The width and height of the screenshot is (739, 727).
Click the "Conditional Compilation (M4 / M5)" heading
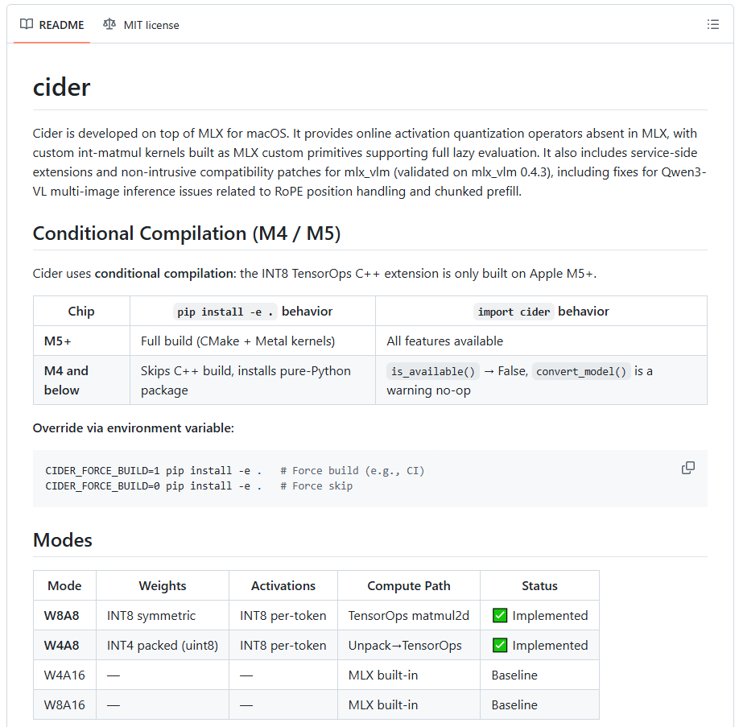tap(187, 233)
